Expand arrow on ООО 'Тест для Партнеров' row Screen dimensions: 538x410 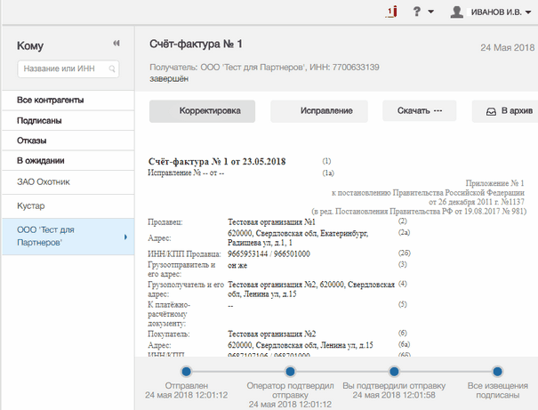(125, 237)
